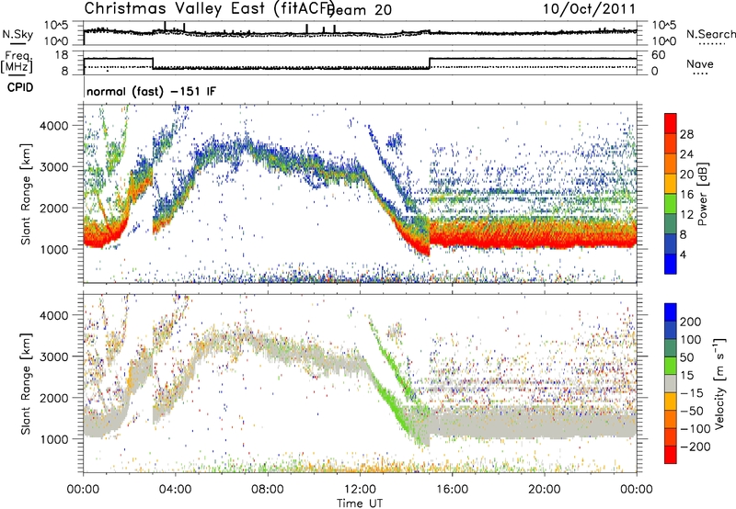
Task: Click the '20:00' time axis tick label
Action: (544, 490)
